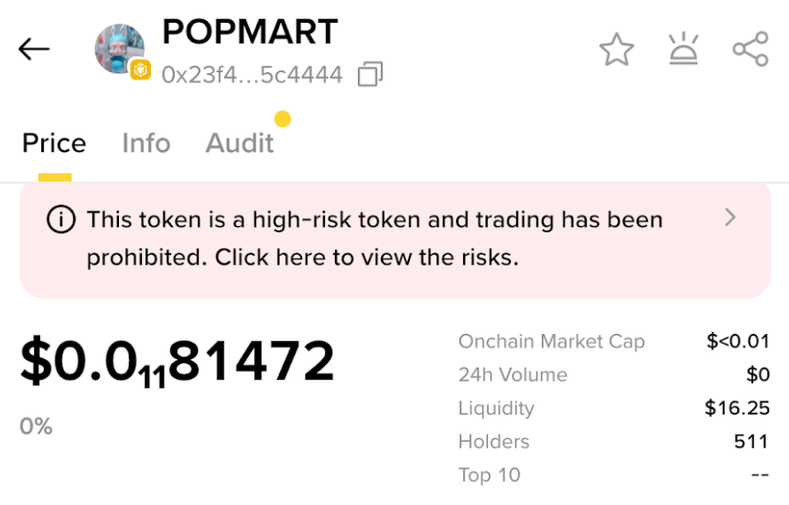Add POPMART to favorites with star
The width and height of the screenshot is (789, 505).
[x=616, y=50]
